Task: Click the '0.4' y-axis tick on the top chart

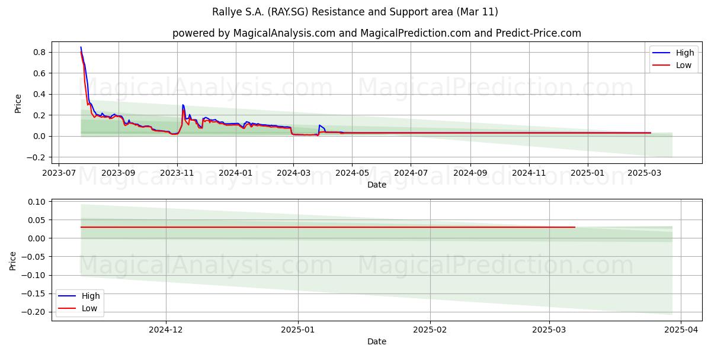Action: click(x=40, y=94)
